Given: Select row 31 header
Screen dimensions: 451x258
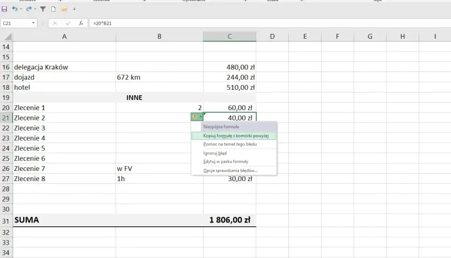Looking at the screenshot, I should [6, 221].
